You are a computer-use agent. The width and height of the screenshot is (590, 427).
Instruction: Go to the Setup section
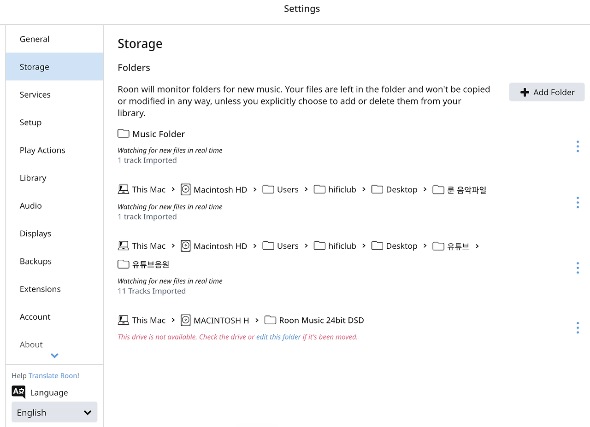point(54,123)
